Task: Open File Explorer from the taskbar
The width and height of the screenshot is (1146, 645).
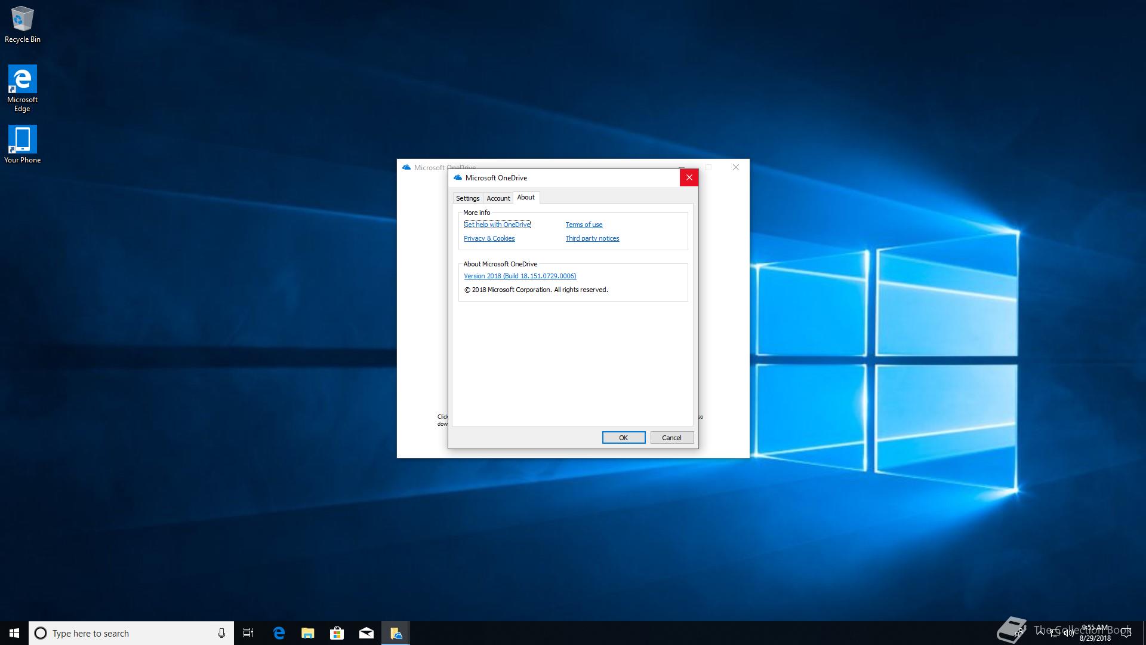Action: coord(308,633)
